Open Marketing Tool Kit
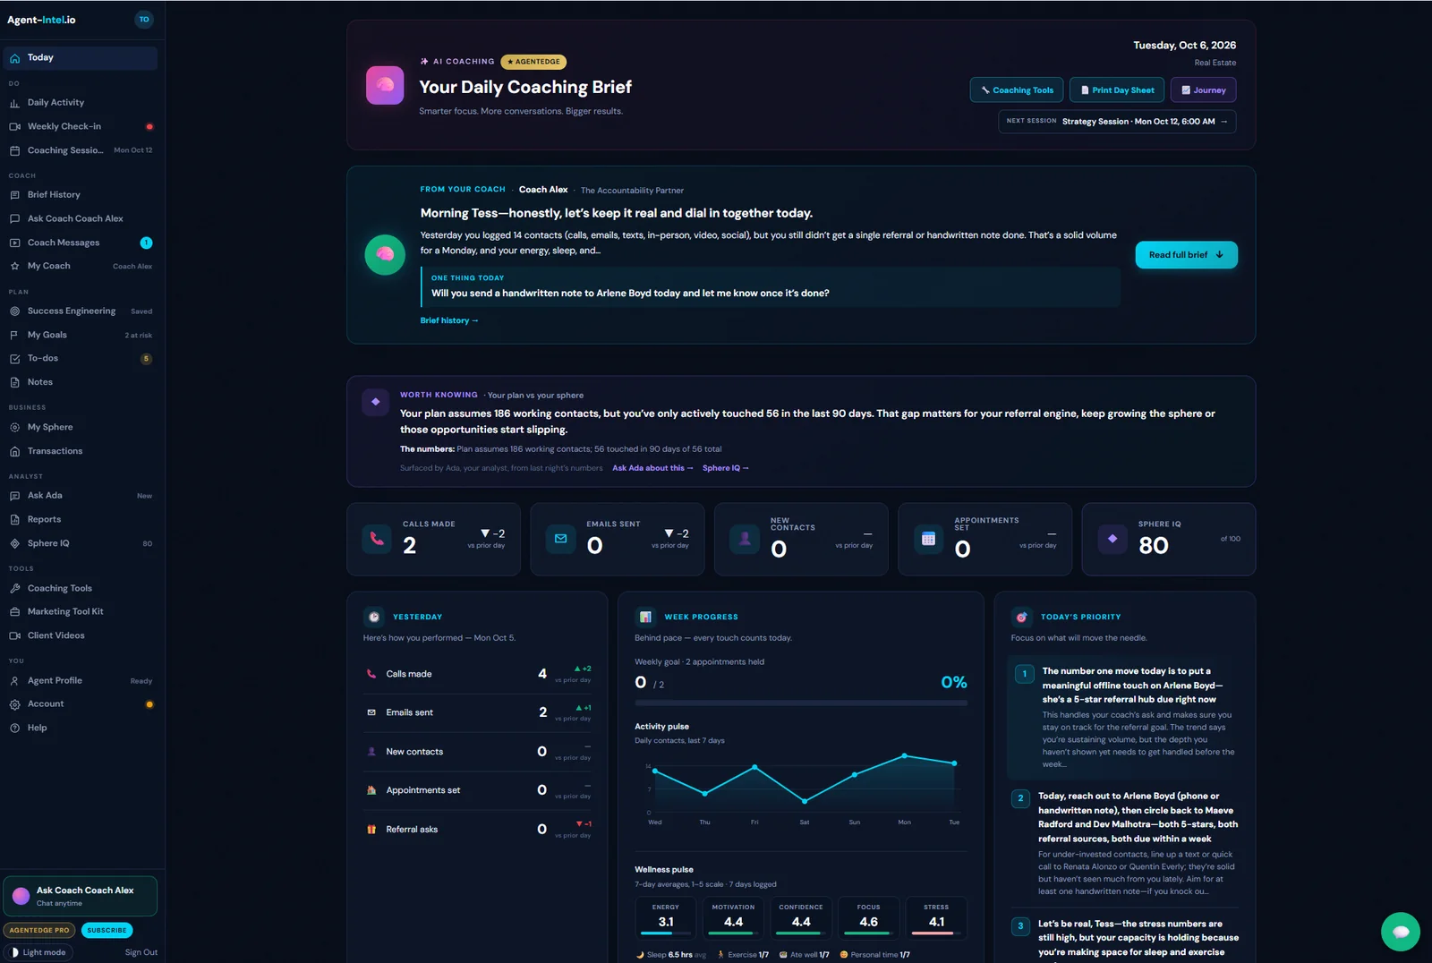Screen dimensions: 1432x963 81,611
